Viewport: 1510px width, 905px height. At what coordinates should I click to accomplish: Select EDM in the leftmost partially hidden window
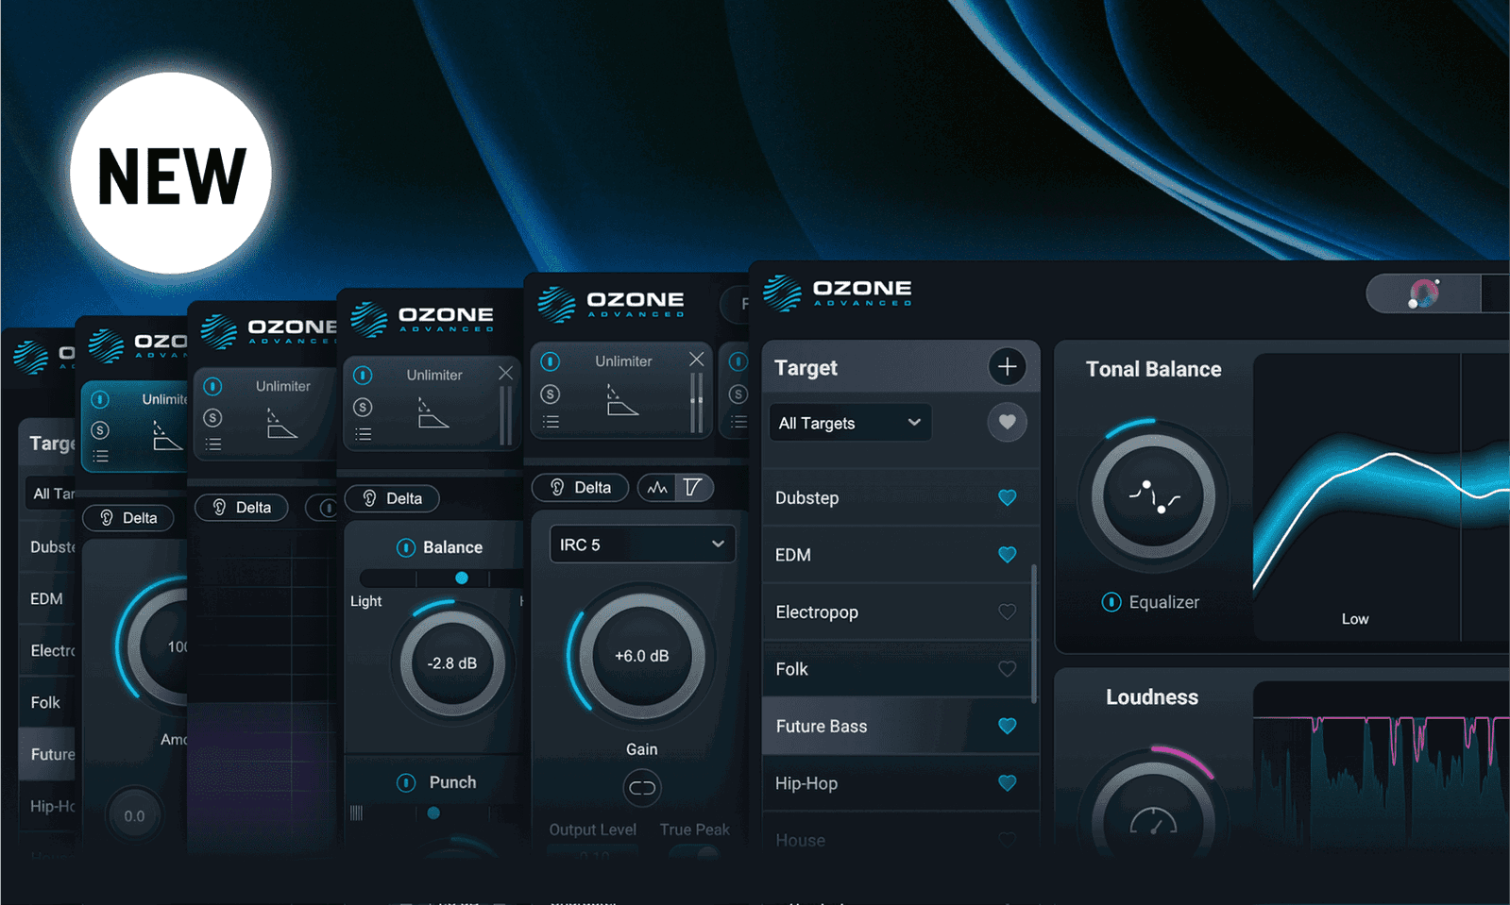pos(47,598)
